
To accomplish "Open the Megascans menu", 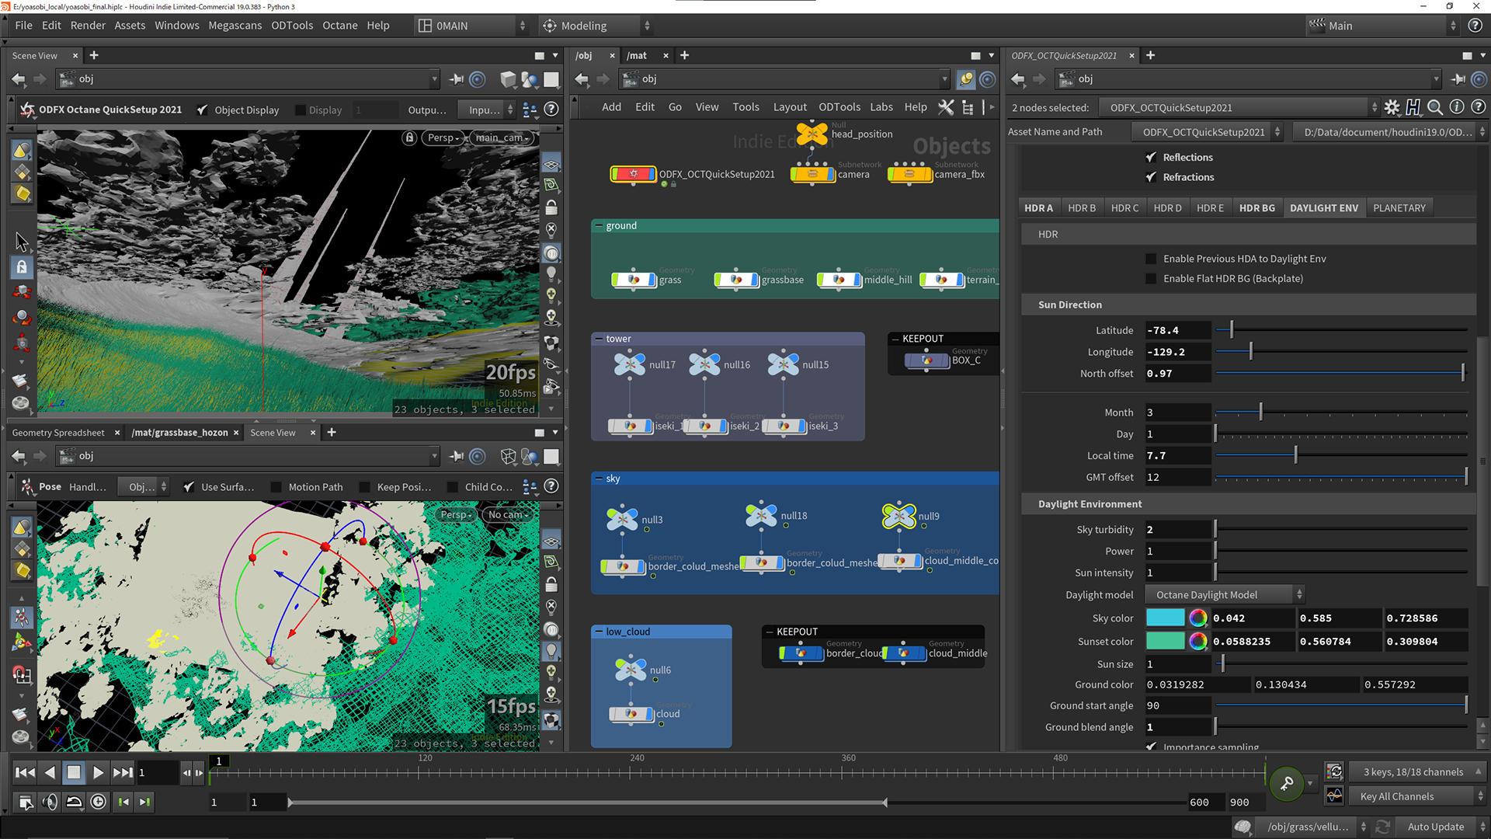I will click(x=235, y=26).
